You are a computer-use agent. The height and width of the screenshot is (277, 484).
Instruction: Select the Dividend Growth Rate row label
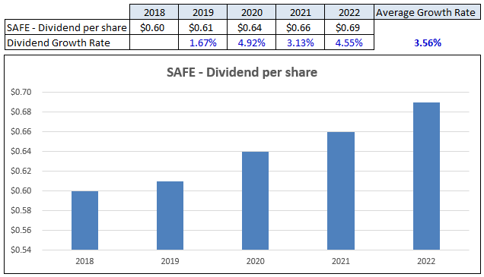67,42
